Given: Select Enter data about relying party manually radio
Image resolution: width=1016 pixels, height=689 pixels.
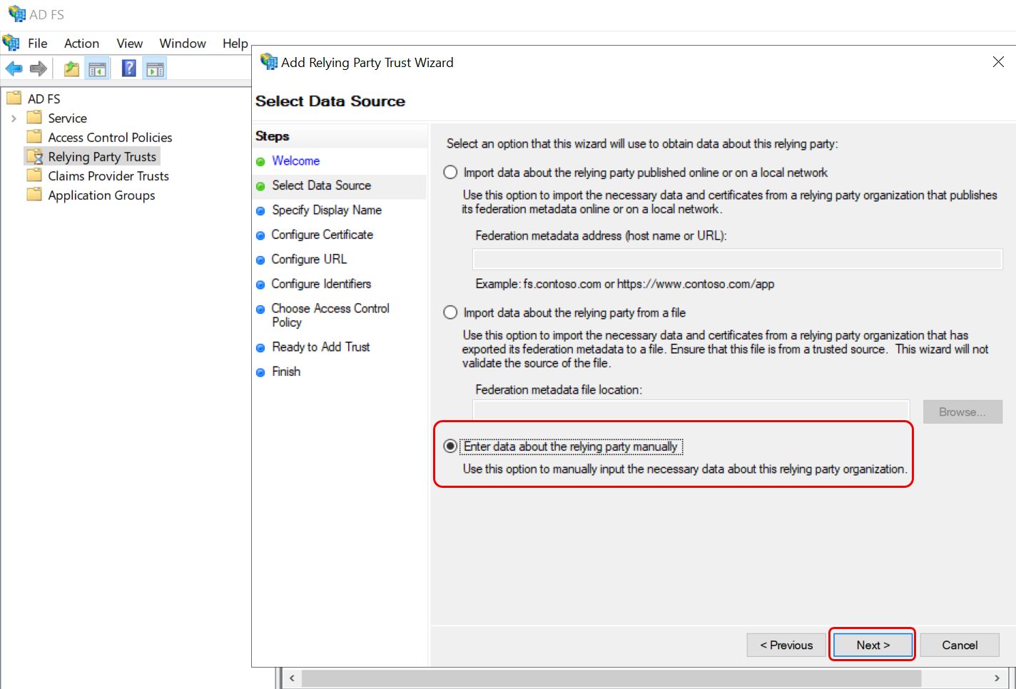Looking at the screenshot, I should click(x=450, y=446).
